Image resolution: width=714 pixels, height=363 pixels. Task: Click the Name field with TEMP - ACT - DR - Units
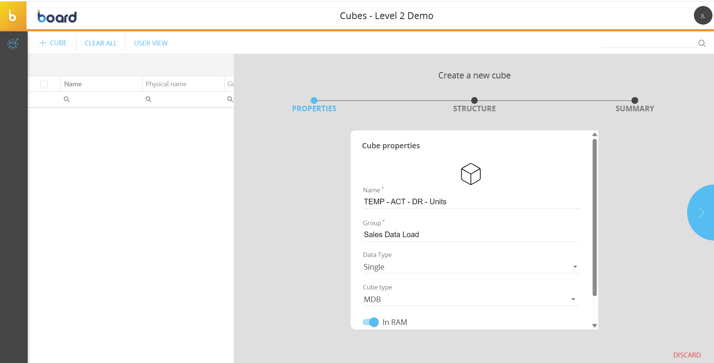click(x=471, y=202)
